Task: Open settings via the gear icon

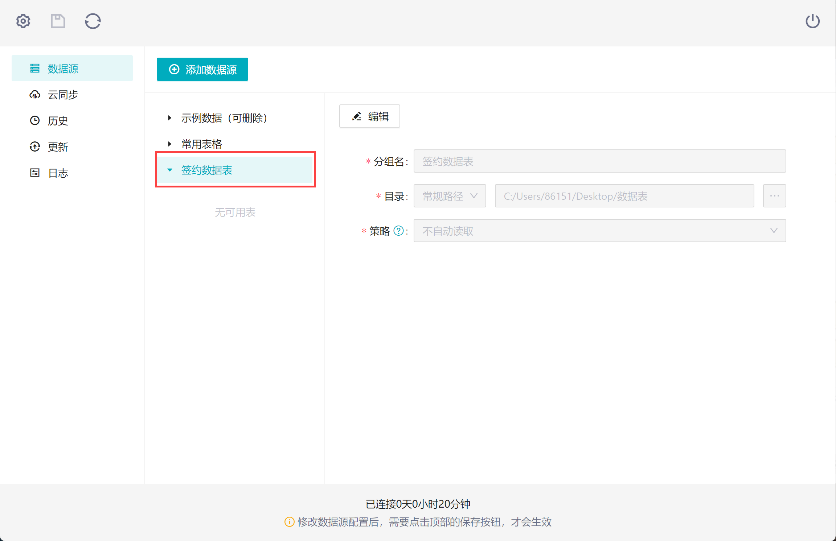Action: [23, 21]
